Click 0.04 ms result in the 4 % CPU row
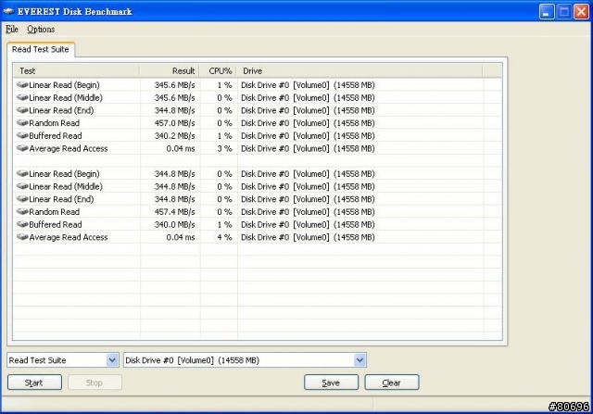The image size is (593, 414). 181,237
